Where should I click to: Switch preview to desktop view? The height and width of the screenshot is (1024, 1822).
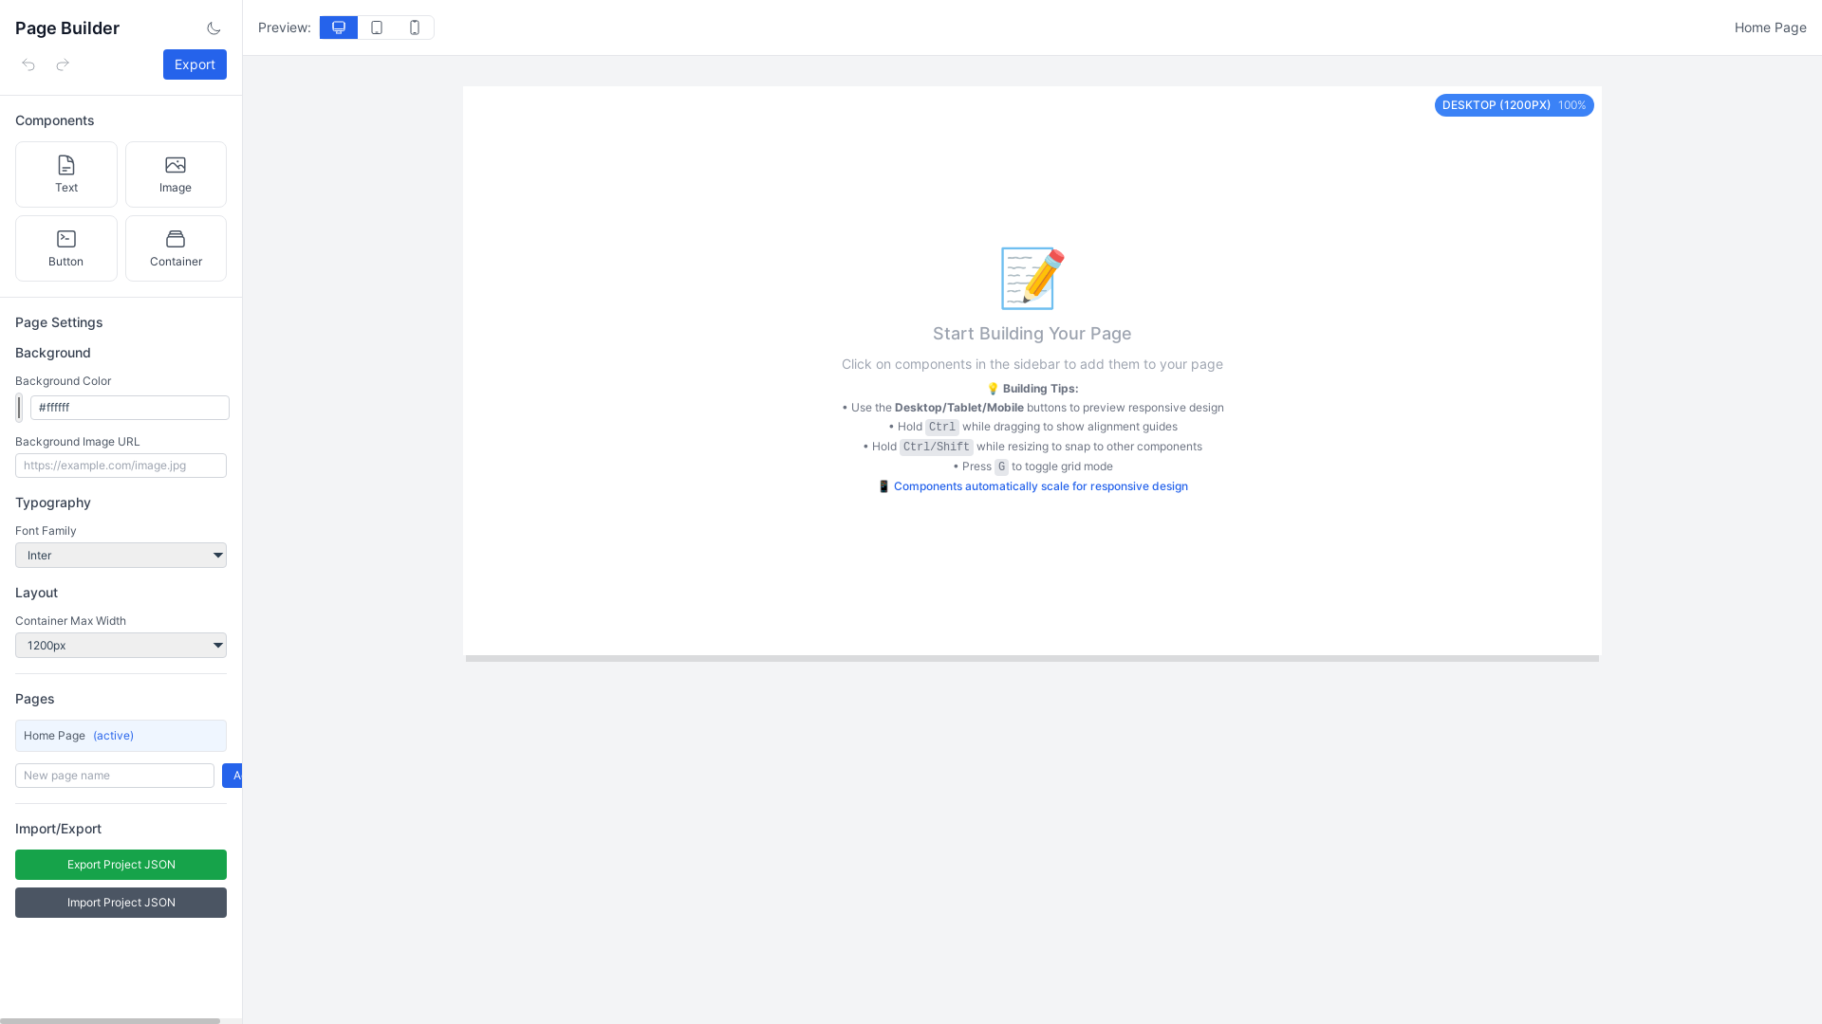[x=339, y=27]
